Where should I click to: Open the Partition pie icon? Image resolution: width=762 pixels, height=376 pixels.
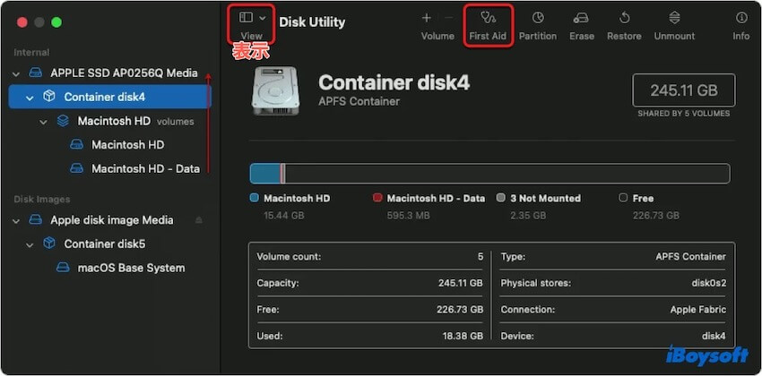538,18
